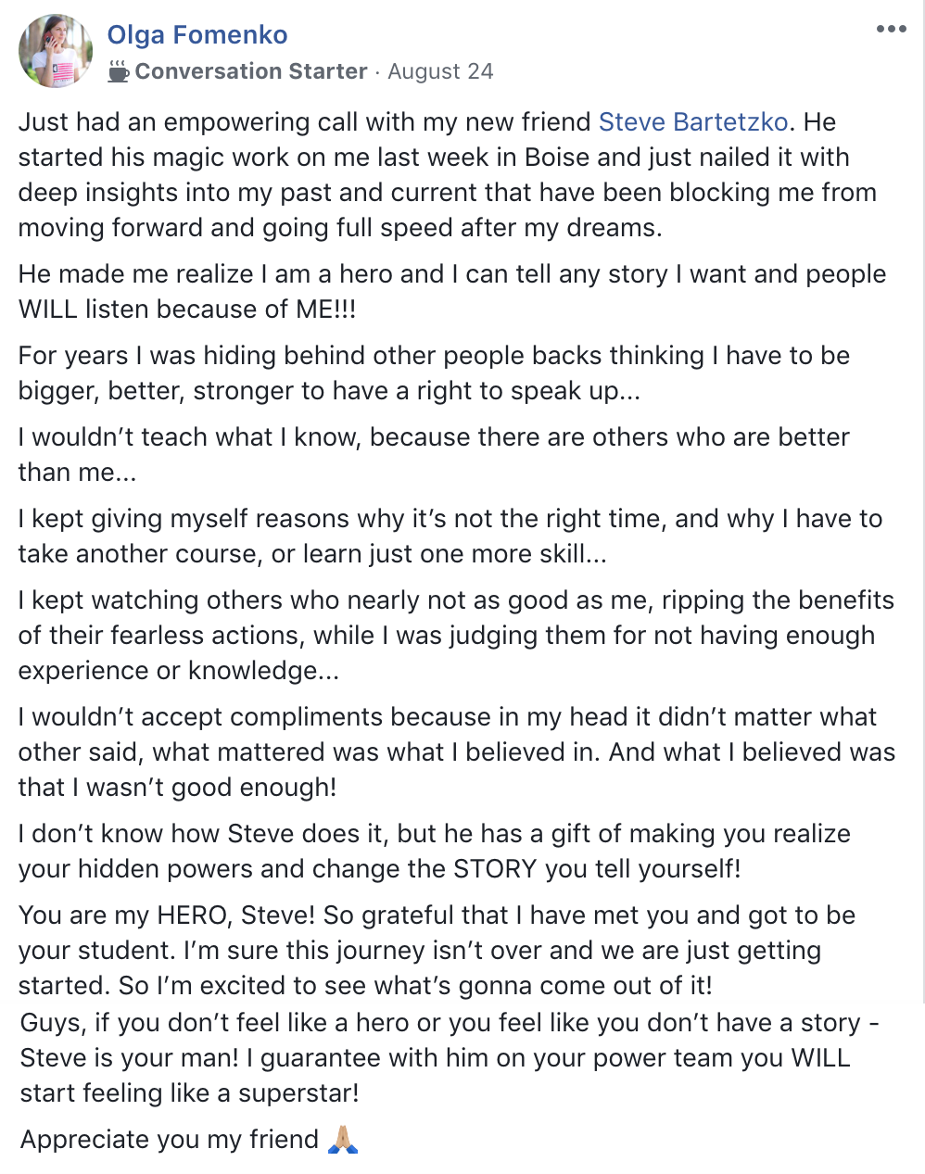Viewport: 925px width, 1174px height.
Task: Click the praying hands emoji
Action: pyautogui.click(x=343, y=1139)
